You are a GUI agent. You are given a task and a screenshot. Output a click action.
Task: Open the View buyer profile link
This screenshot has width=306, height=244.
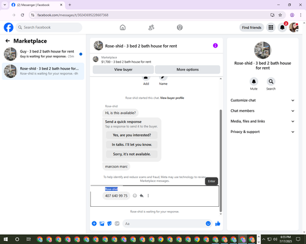172,98
